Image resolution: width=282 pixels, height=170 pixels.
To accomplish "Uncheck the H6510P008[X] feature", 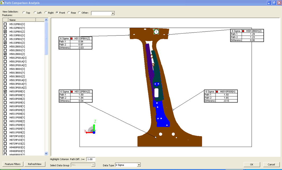I will 5,91.
